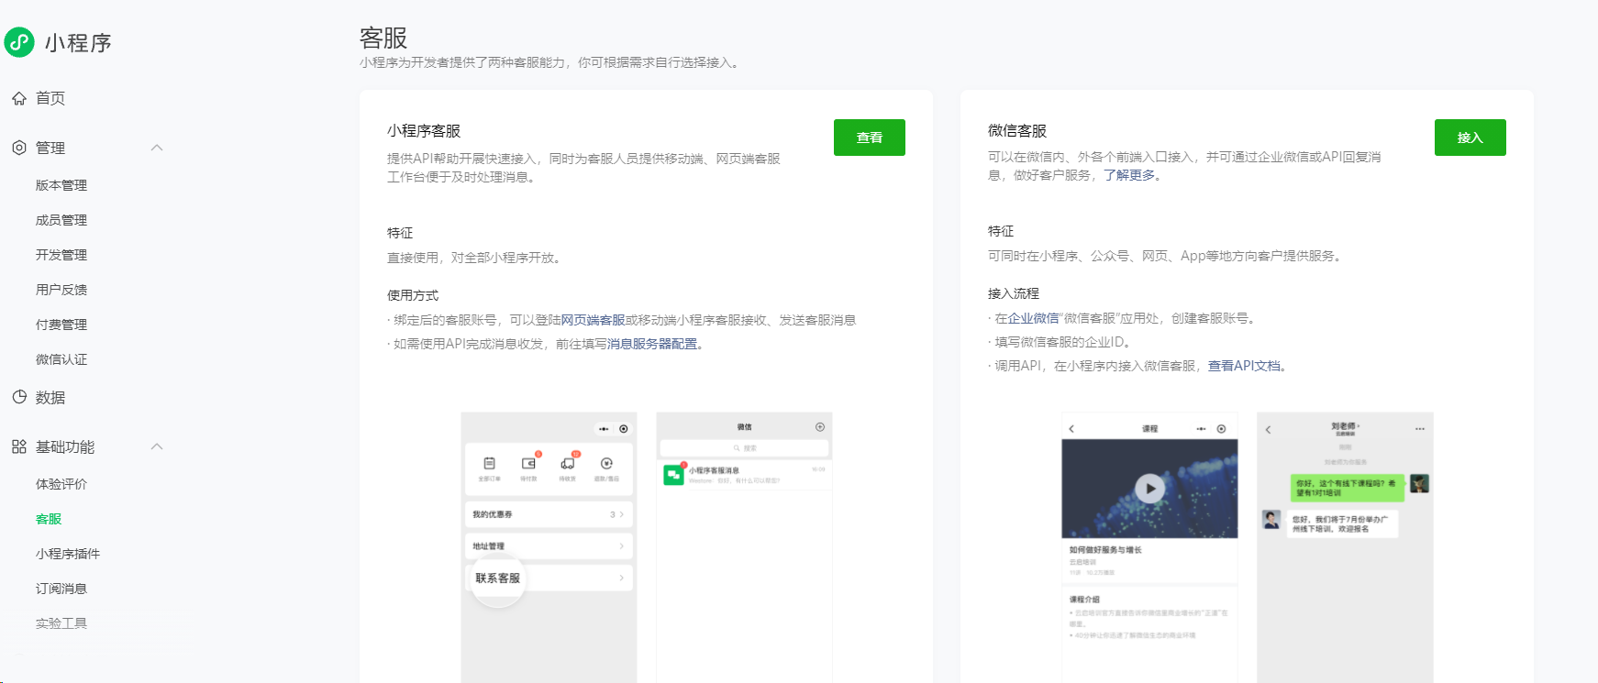Viewport: 1598px width, 683px height.
Task: Go to 微信认证
Action: [61, 359]
